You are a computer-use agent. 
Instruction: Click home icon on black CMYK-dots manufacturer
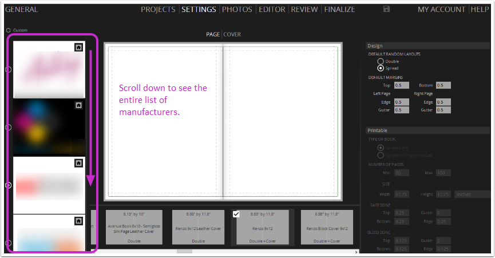tap(78, 105)
